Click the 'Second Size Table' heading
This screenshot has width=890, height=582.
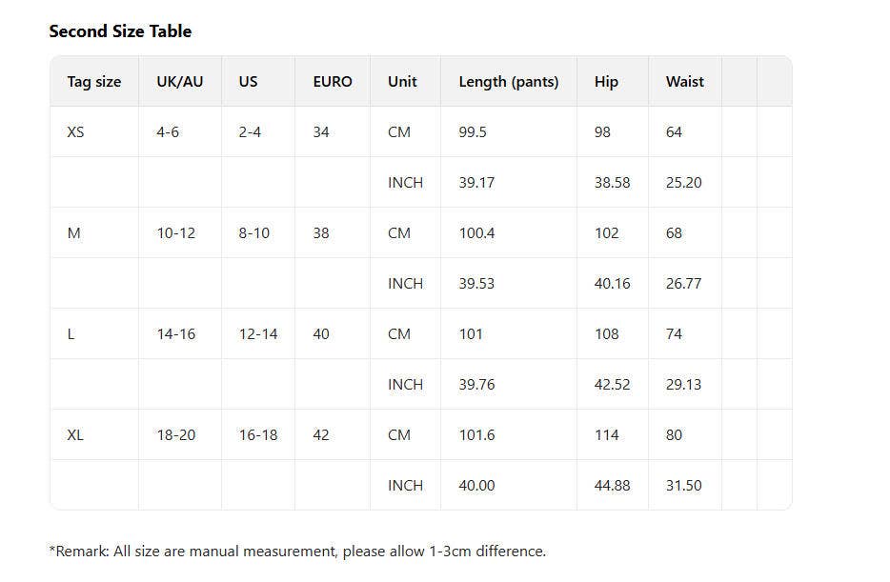120,31
